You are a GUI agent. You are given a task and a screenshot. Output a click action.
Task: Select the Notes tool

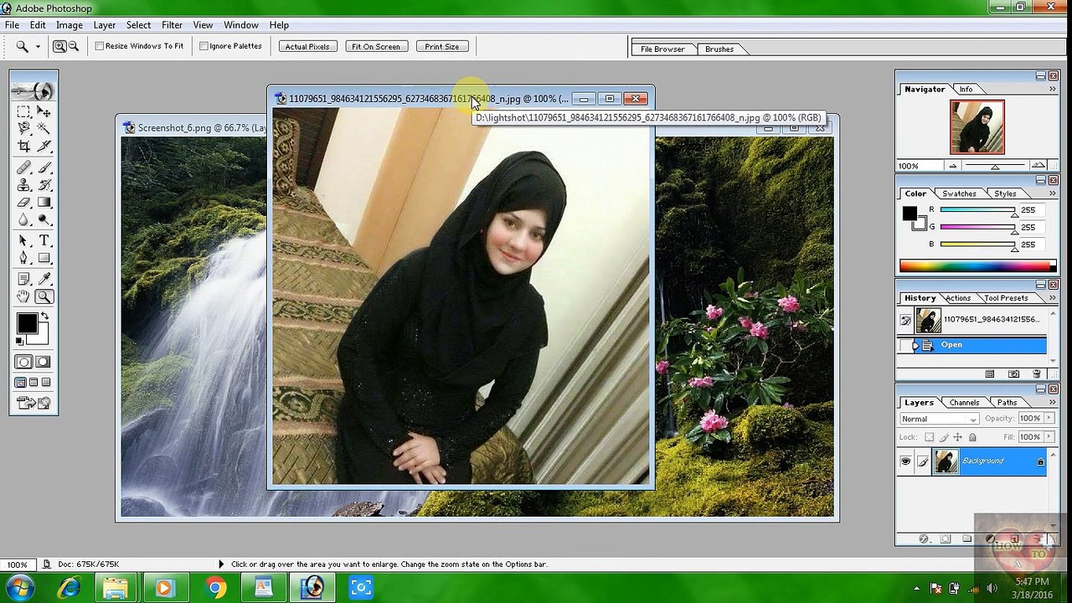click(24, 279)
